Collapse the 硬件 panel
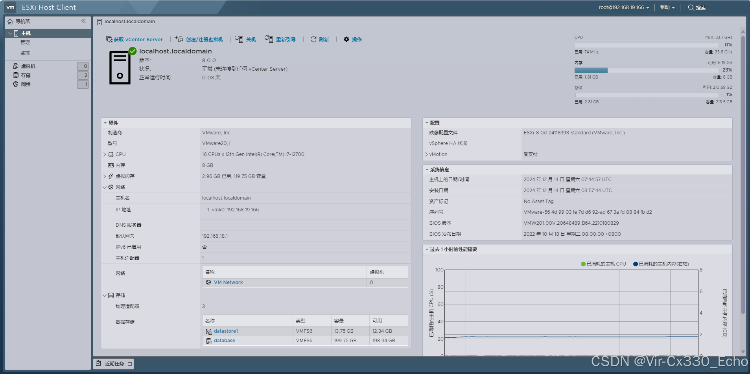 105,123
